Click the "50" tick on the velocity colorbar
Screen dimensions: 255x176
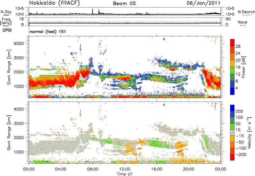click(x=238, y=124)
